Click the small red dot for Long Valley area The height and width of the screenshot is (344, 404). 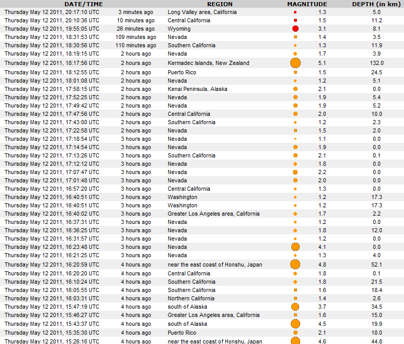(295, 12)
